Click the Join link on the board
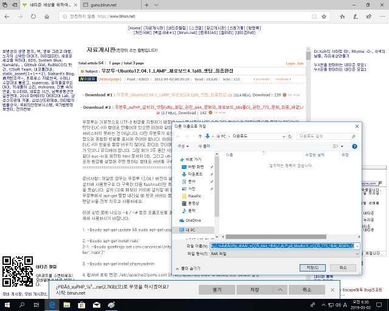Image resolution: width=389 pixels, height=311 pixels. [x=300, y=64]
